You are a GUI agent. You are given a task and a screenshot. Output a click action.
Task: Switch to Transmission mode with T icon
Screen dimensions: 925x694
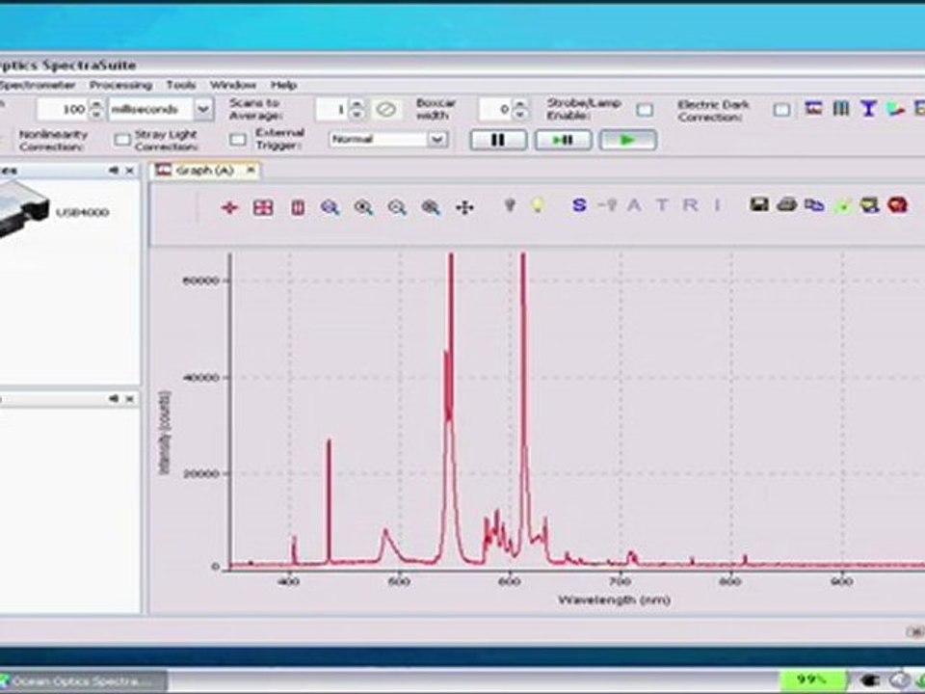[662, 205]
